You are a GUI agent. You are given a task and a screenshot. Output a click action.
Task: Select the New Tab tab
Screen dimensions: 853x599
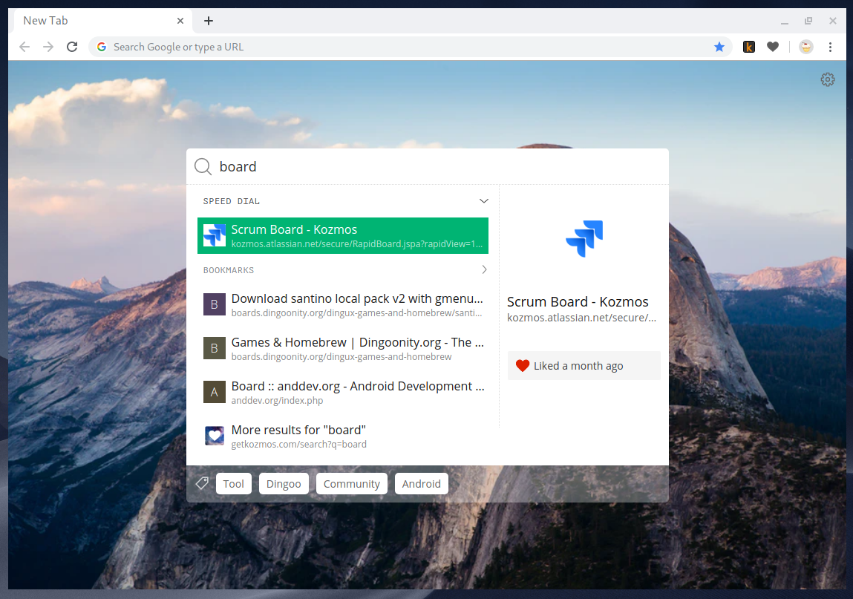[101, 21]
